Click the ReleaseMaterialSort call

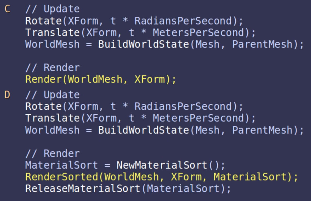[x=83, y=188]
